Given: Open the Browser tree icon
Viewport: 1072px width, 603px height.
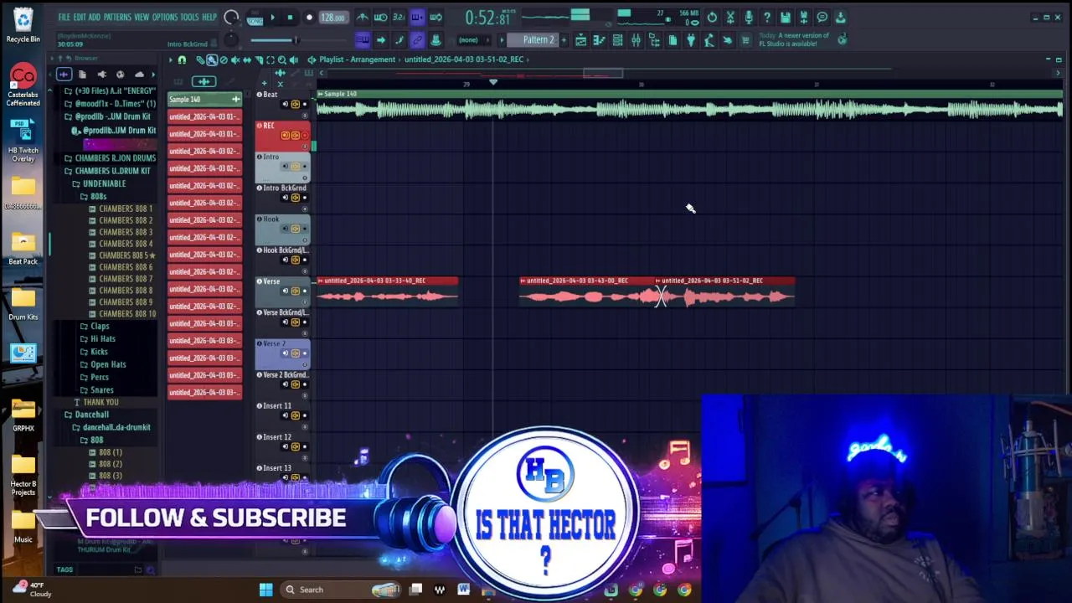Looking at the screenshot, I should [x=654, y=39].
